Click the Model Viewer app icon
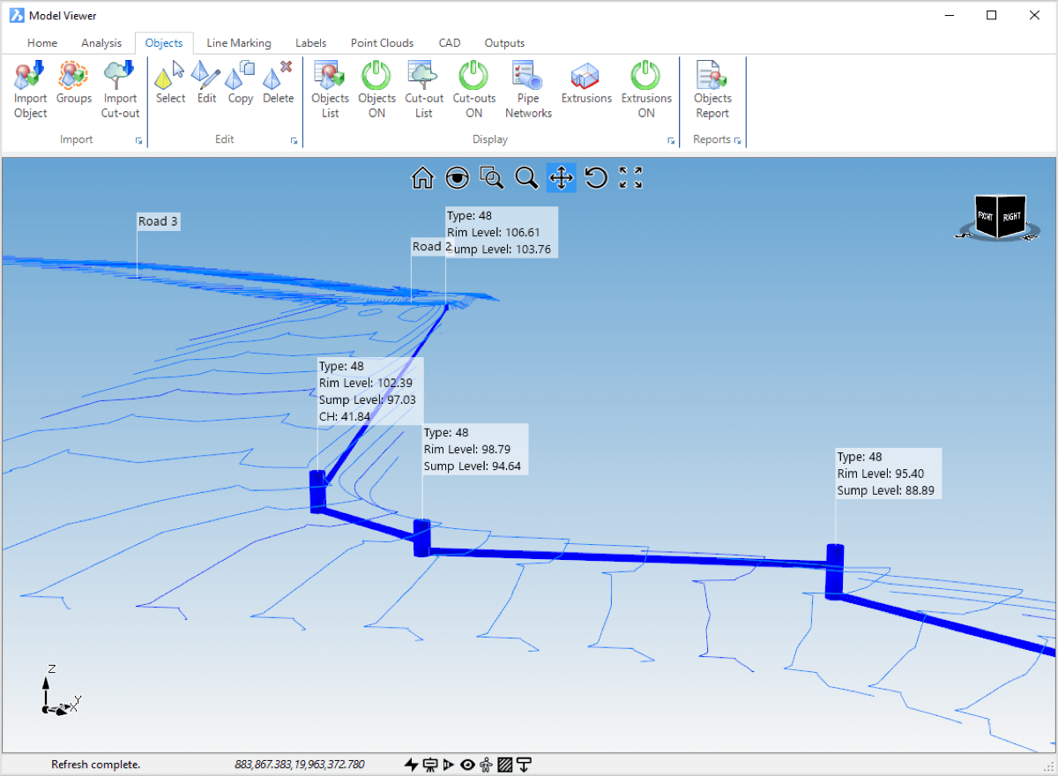The width and height of the screenshot is (1058, 776). (15, 15)
